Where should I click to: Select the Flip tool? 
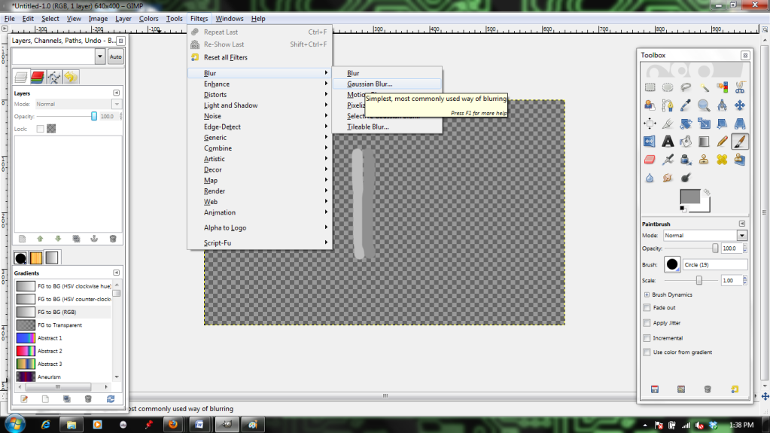click(x=650, y=142)
